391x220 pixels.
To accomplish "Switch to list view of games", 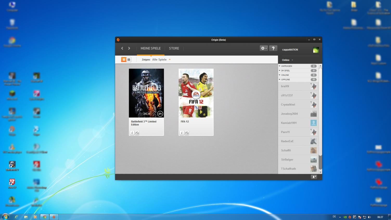I will (x=129, y=60).
